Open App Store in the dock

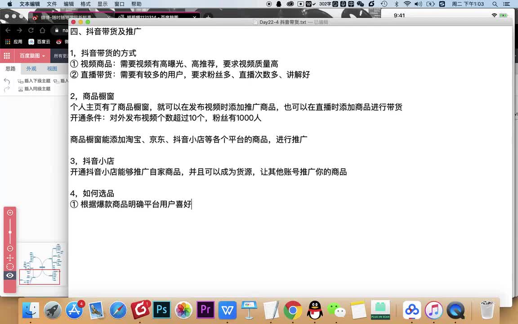(x=74, y=310)
